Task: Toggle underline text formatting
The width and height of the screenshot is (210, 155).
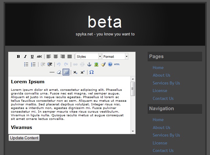Action: click(x=32, y=57)
